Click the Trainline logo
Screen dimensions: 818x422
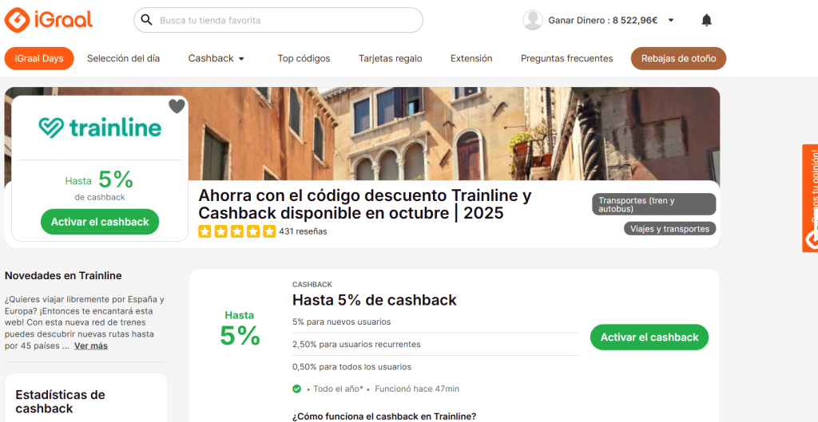click(x=100, y=128)
